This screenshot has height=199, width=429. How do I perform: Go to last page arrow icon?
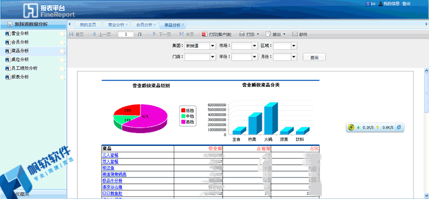(181, 34)
